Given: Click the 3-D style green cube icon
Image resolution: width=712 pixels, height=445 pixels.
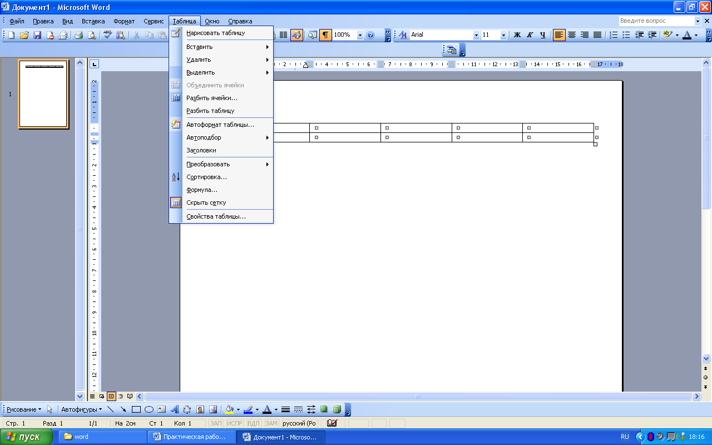Looking at the screenshot, I should [x=337, y=409].
